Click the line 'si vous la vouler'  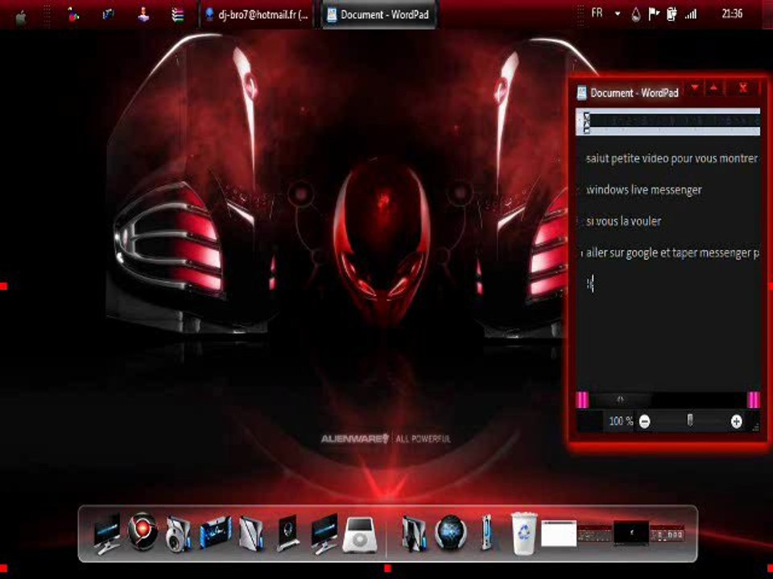[623, 221]
